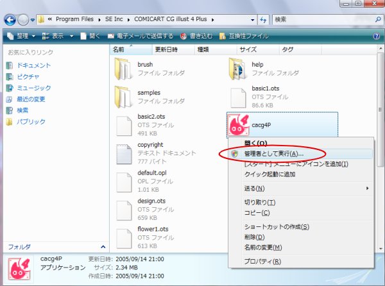Select the design.ots file icon

[124, 211]
